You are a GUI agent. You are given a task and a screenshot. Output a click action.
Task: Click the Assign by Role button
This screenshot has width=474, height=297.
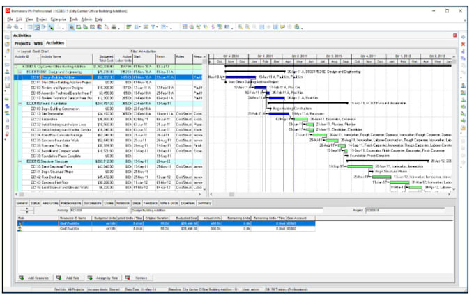tap(103, 278)
